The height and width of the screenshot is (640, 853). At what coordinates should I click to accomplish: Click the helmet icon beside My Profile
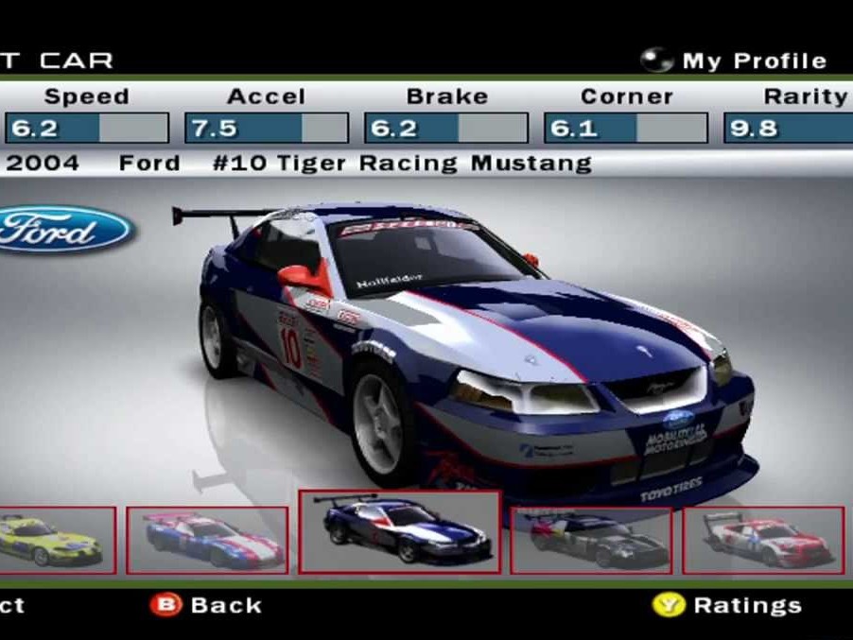(x=656, y=61)
